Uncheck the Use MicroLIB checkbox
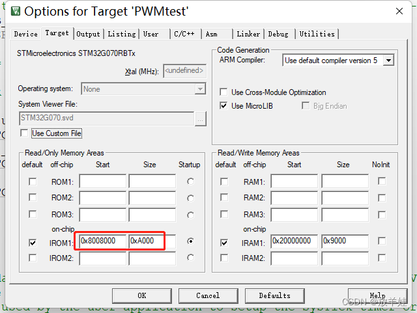 tap(223, 106)
